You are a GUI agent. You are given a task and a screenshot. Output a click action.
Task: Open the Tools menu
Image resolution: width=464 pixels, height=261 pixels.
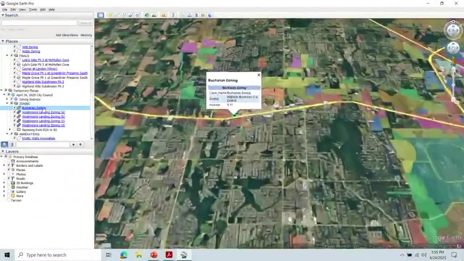33,9
